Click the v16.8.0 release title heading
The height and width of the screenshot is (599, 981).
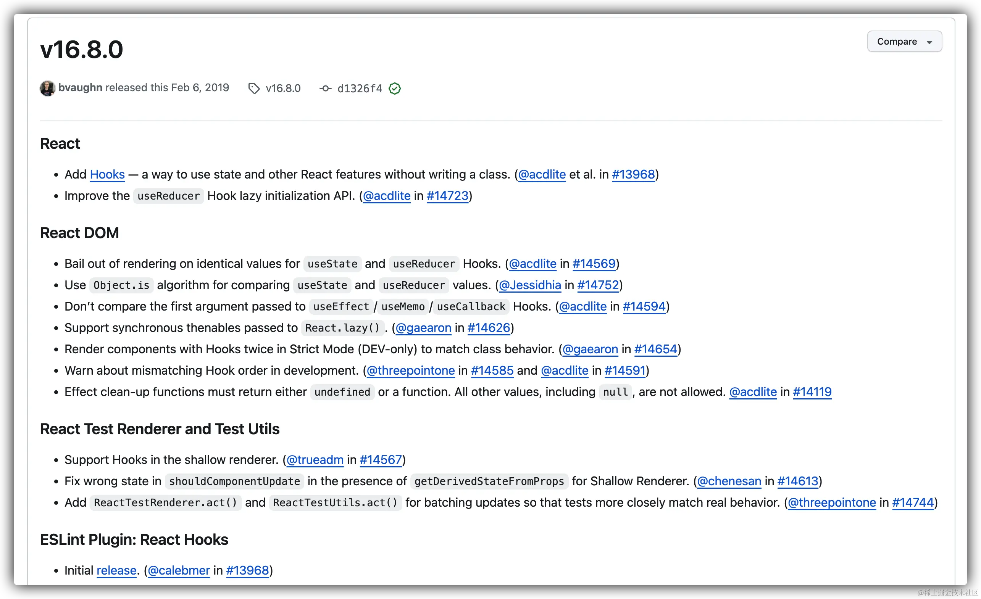82,50
